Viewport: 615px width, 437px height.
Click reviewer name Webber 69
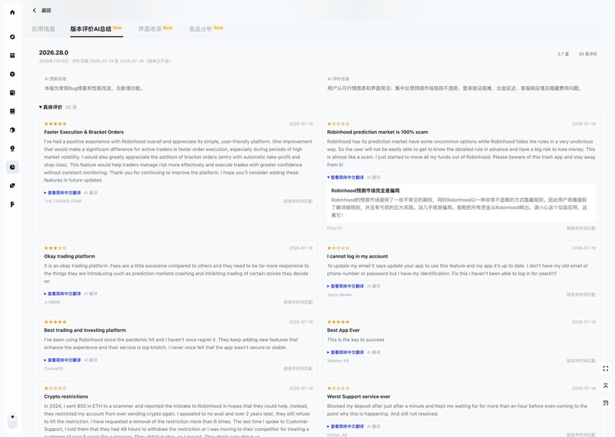coord(338,361)
